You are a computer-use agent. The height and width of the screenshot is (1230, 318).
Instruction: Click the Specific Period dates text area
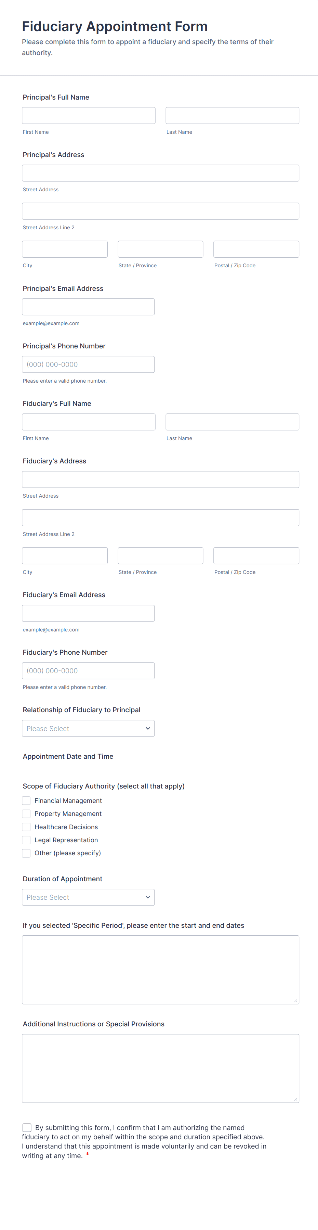(x=160, y=969)
